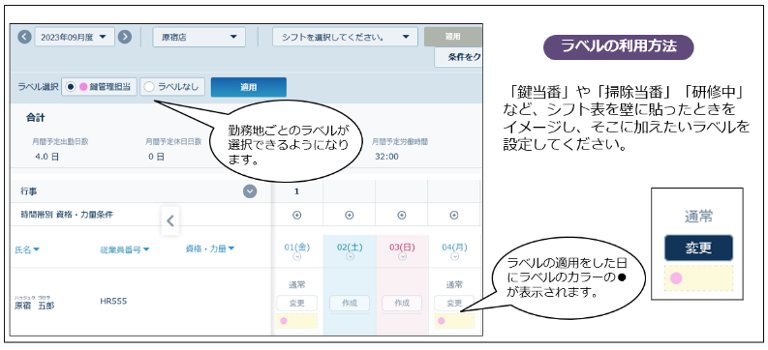Click 変更 button for 04(月) shift

pyautogui.click(x=454, y=303)
